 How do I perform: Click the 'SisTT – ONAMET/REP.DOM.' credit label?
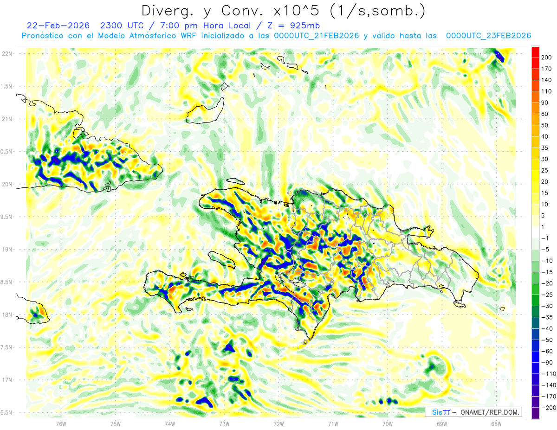pyautogui.click(x=473, y=412)
